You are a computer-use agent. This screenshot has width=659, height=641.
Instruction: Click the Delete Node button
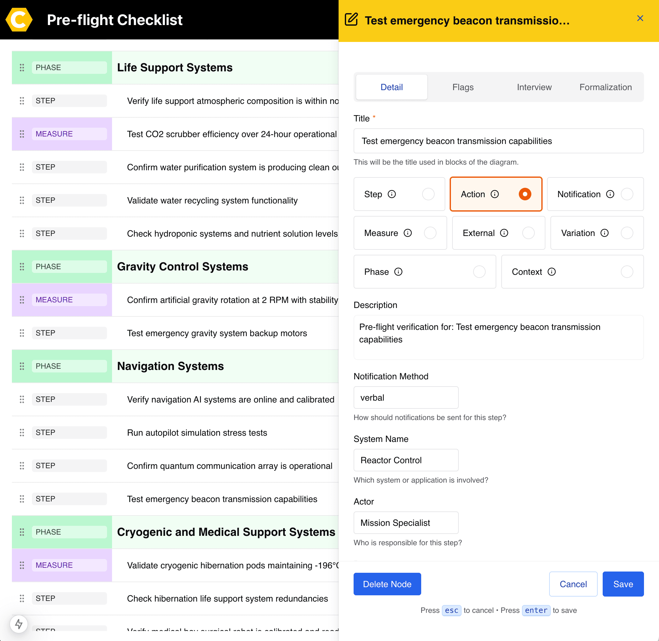coord(387,584)
